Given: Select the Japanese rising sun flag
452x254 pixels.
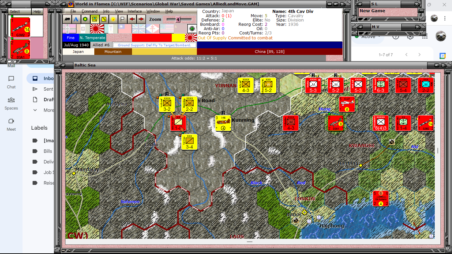Looking at the screenshot, I should pyautogui.click(x=97, y=29).
